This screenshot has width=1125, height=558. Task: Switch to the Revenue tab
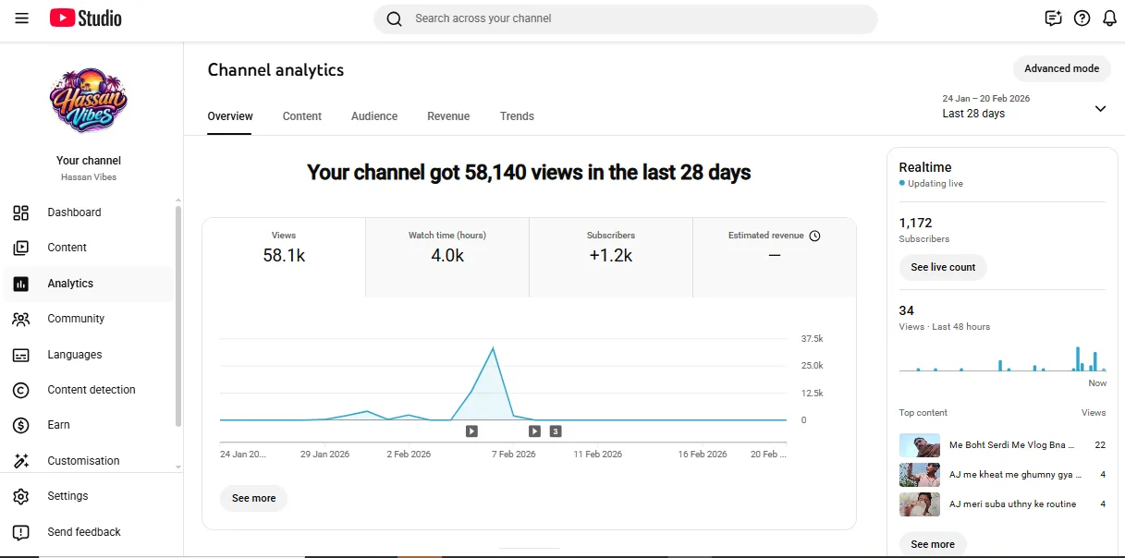pyautogui.click(x=448, y=116)
